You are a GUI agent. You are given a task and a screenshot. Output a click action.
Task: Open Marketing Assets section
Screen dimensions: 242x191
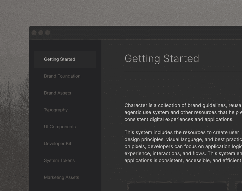[61, 177]
